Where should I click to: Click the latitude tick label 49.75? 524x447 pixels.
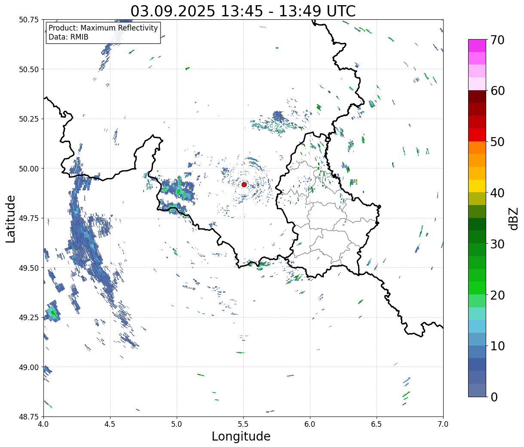tap(29, 218)
